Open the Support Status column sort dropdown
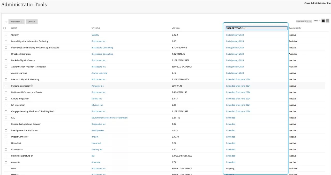Viewport: 331px width, 175px height. 245,28
